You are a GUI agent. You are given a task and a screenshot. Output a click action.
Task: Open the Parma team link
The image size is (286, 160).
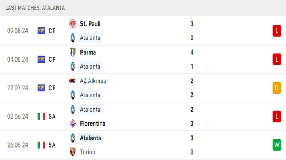click(x=88, y=52)
